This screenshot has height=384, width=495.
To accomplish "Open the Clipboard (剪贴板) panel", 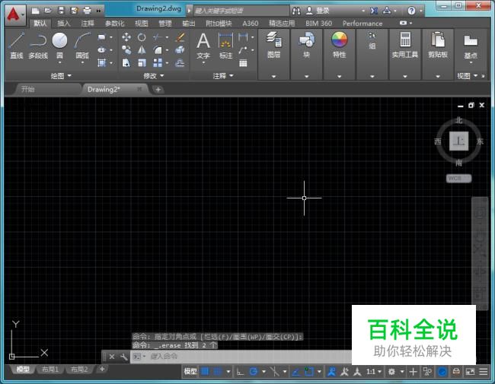I will (x=438, y=41).
